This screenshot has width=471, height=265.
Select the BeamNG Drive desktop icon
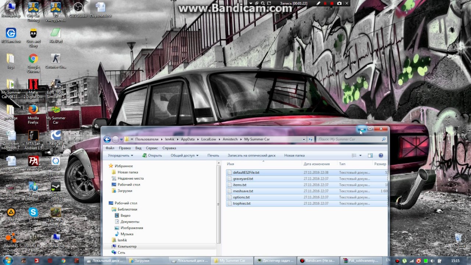11,243
